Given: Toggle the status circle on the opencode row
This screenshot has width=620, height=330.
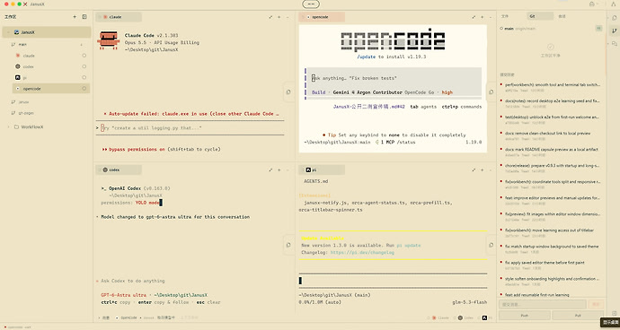Looking at the screenshot, I should pos(84,89).
